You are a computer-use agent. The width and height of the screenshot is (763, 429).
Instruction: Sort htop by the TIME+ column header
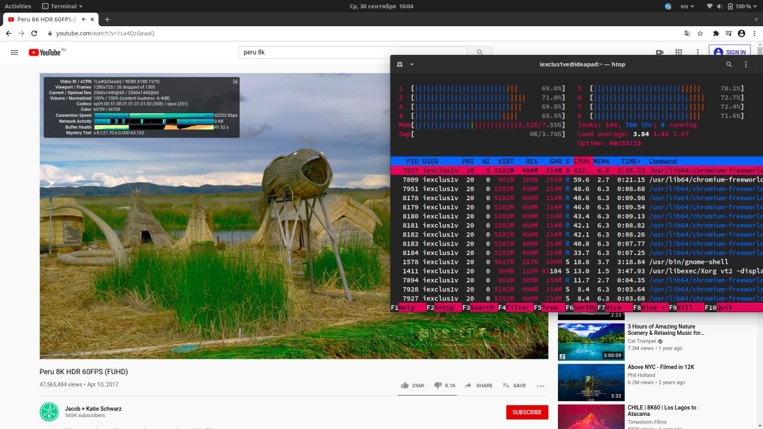pos(631,161)
